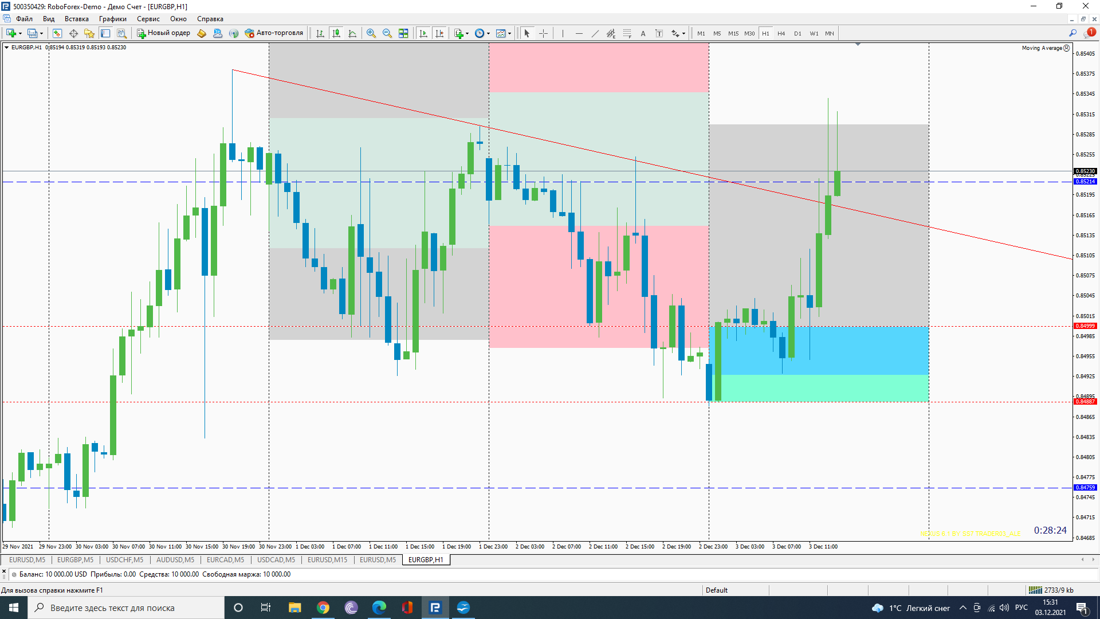1100x619 pixels.
Task: Select the Crosshair tool
Action: click(x=543, y=33)
